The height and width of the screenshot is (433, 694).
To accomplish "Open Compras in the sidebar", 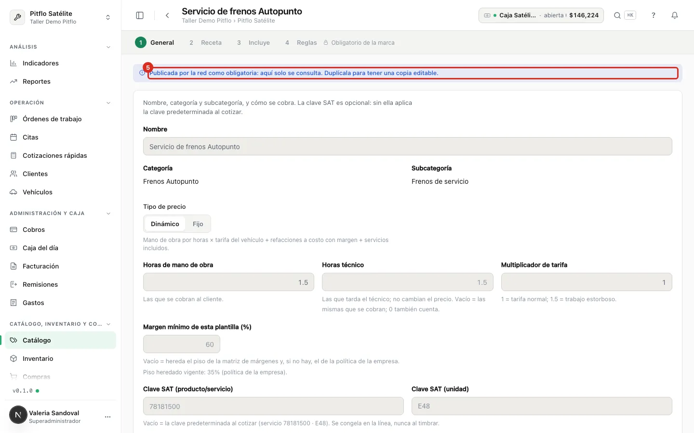I will click(x=60, y=377).
